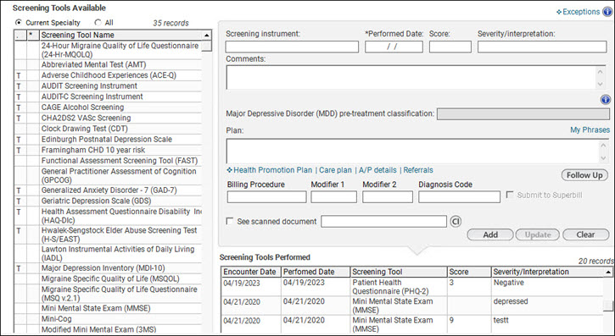Open the info icon beside Exceptions
615x336 pixels.
pos(607,12)
